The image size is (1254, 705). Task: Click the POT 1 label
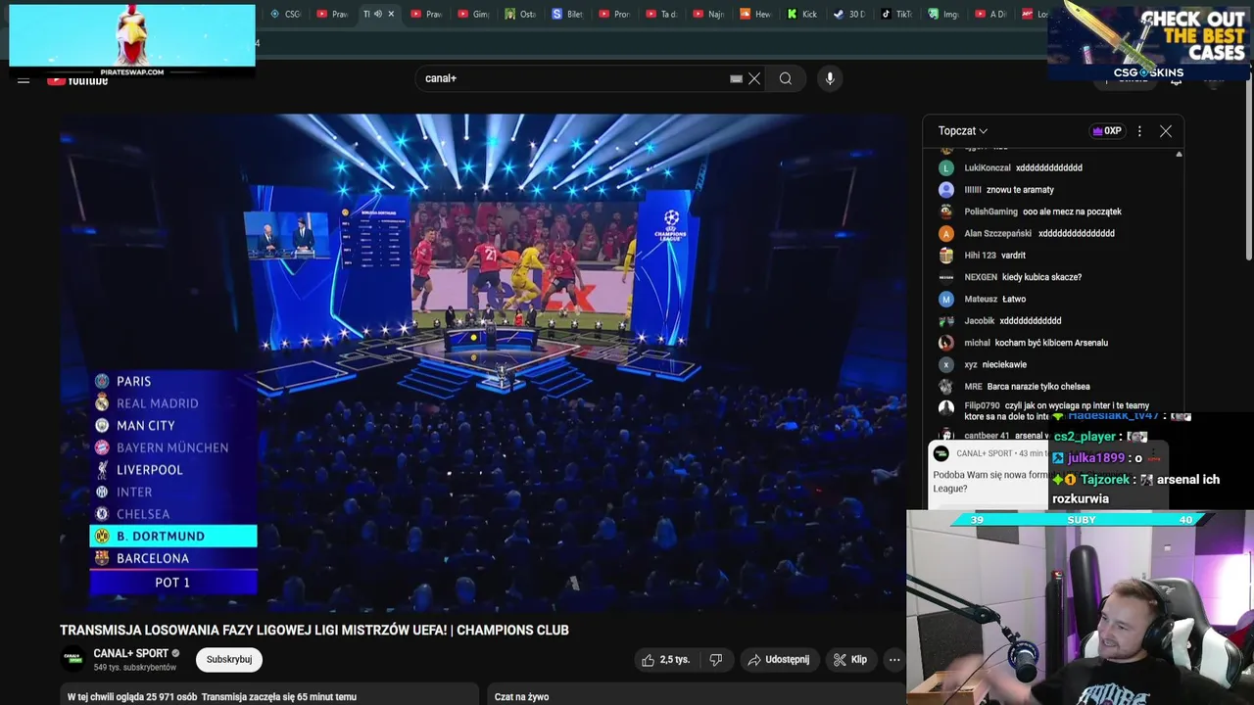172,583
